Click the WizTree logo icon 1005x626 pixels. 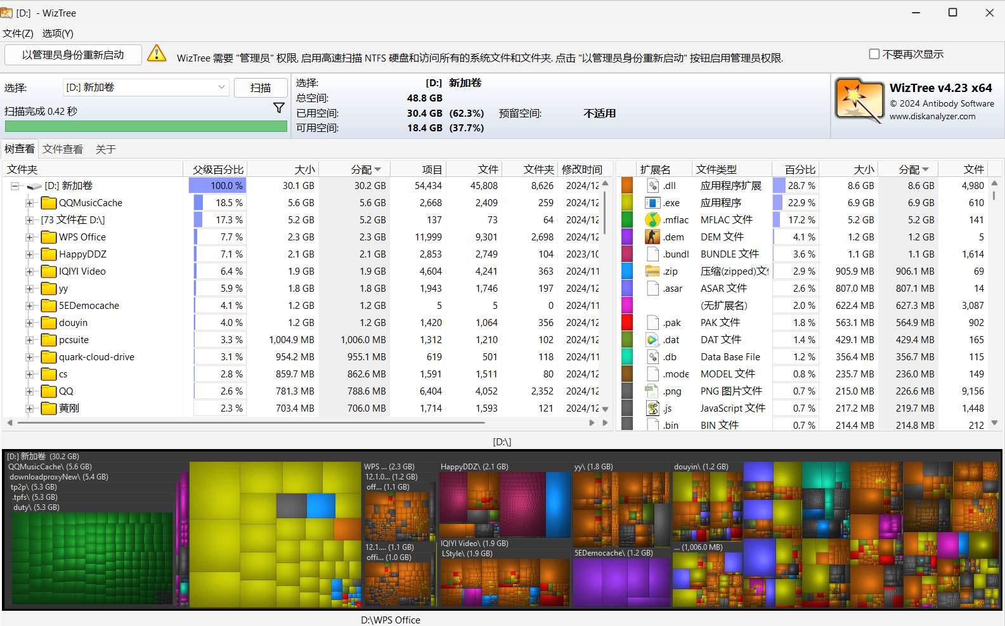pyautogui.click(x=859, y=101)
